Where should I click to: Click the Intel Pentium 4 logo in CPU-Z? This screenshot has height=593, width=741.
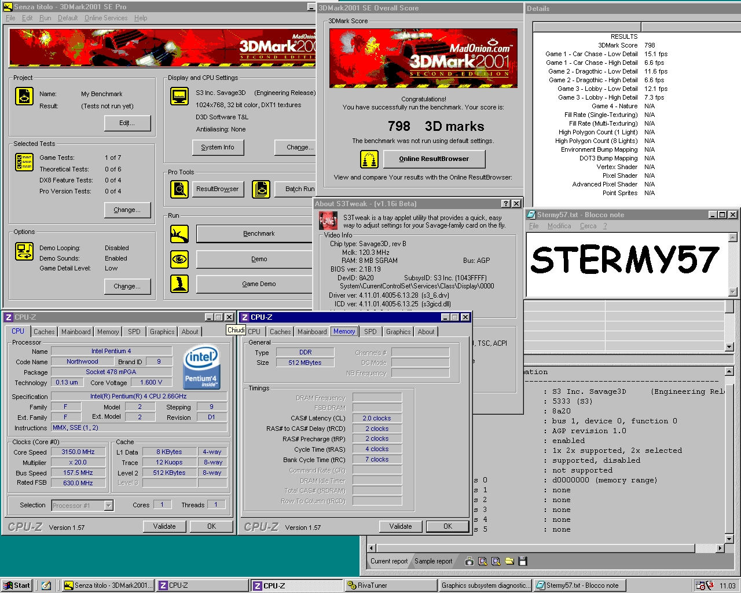[x=201, y=367]
